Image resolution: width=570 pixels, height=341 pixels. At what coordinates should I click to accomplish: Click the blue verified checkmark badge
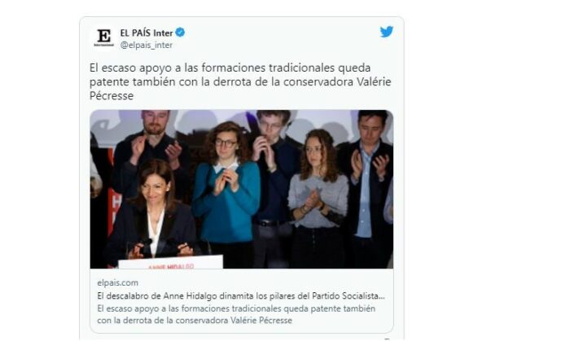point(180,33)
